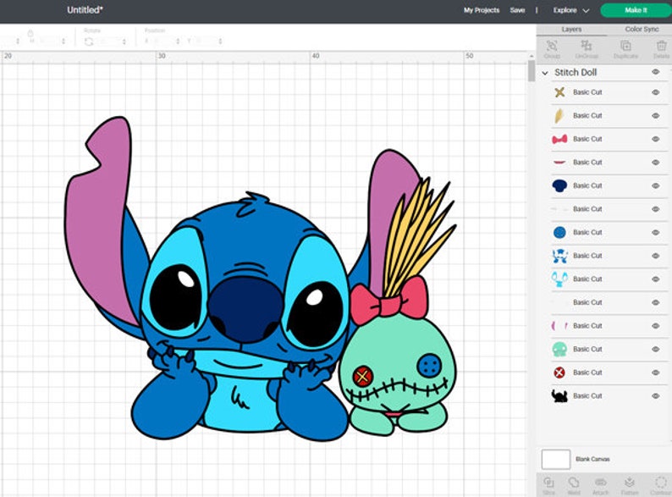672x497 pixels.
Task: Click the Duplicate layer icon
Action: 625,45
